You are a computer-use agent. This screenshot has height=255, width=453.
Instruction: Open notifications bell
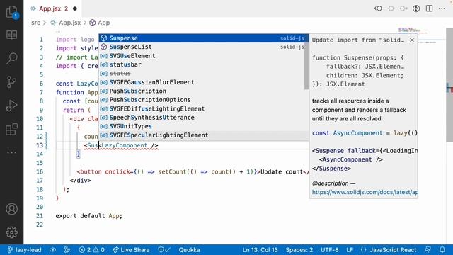pyautogui.click(x=442, y=250)
